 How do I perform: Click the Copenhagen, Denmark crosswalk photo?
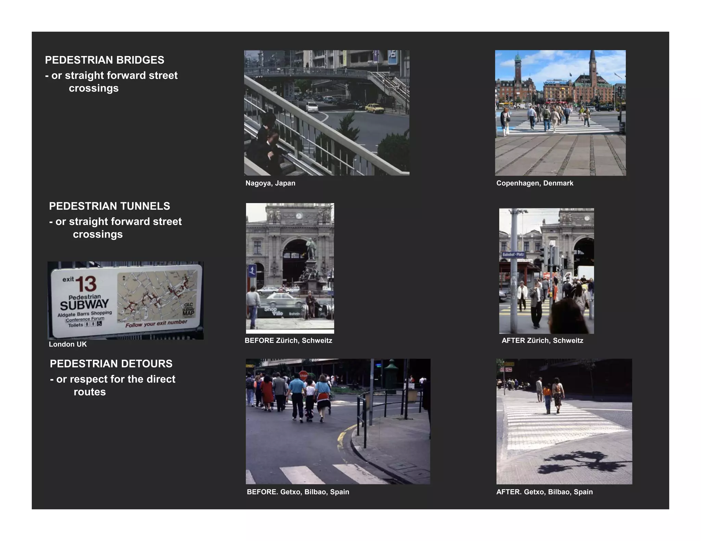560,113
